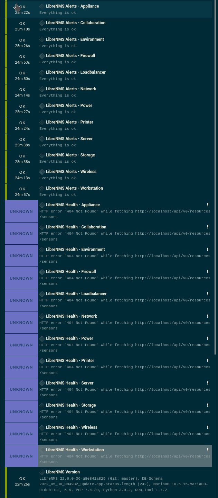Select UNKNOWN state cell of Health - Network

point(21,323)
